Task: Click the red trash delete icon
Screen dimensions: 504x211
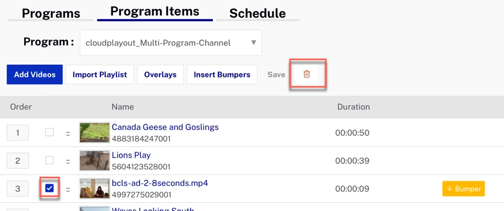Action: click(x=307, y=74)
